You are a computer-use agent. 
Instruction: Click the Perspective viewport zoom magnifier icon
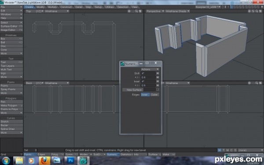point(257,11)
